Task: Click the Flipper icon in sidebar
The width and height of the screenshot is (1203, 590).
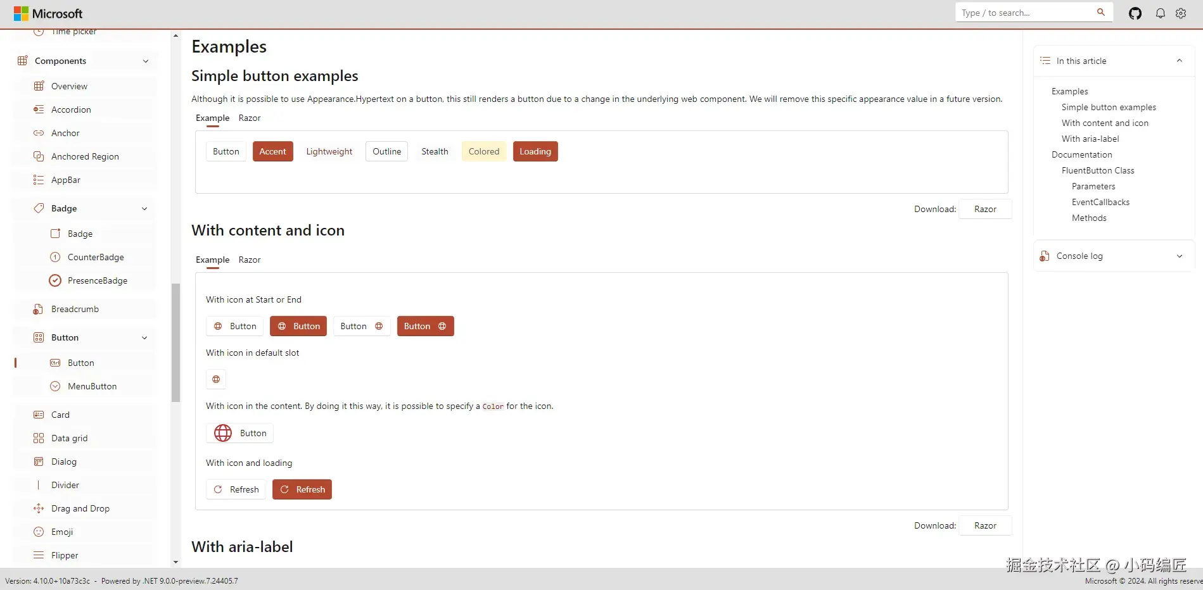Action: click(x=39, y=555)
